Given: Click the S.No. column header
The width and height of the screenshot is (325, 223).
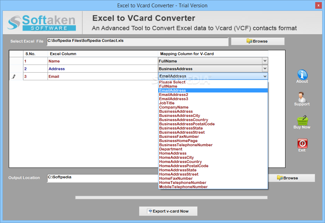Looking at the screenshot, I should click(x=35, y=54).
